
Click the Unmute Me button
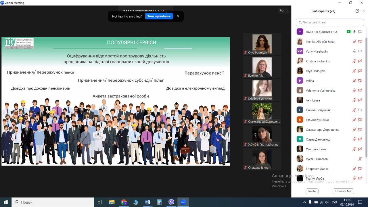343,191
